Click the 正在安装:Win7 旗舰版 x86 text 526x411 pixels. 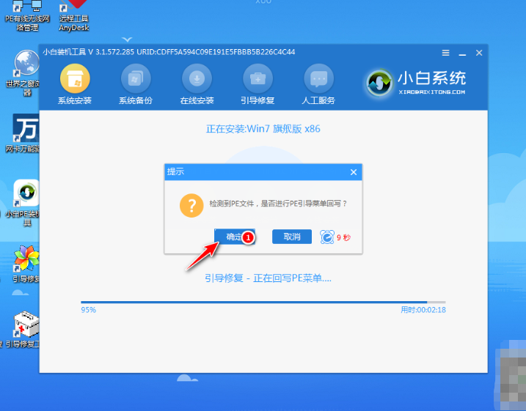[263, 129]
